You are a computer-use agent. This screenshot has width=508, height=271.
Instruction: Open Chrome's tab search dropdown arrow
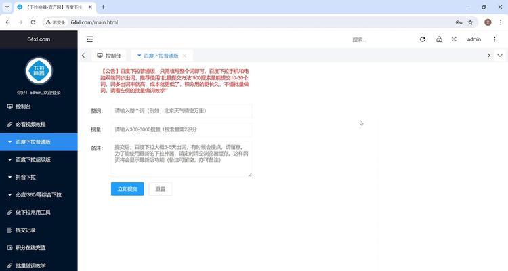coord(7,7)
